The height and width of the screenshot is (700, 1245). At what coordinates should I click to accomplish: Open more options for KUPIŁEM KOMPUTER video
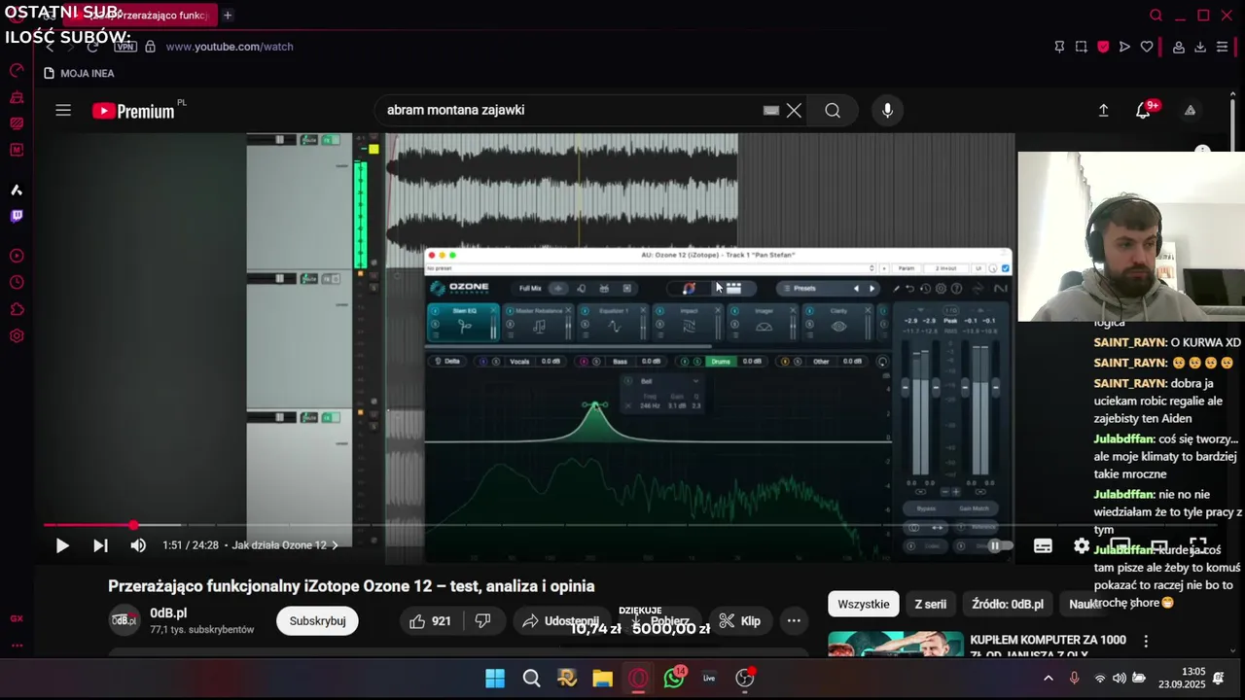coord(1146,642)
